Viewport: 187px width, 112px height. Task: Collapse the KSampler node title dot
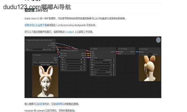coord(91,49)
